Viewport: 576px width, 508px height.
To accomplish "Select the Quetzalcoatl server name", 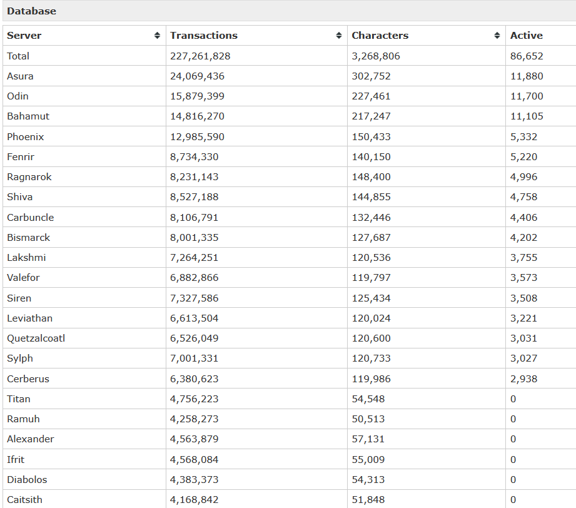I will click(36, 338).
